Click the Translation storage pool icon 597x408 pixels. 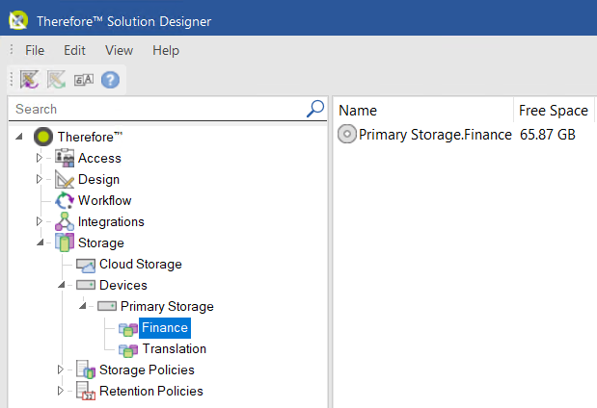tap(128, 350)
